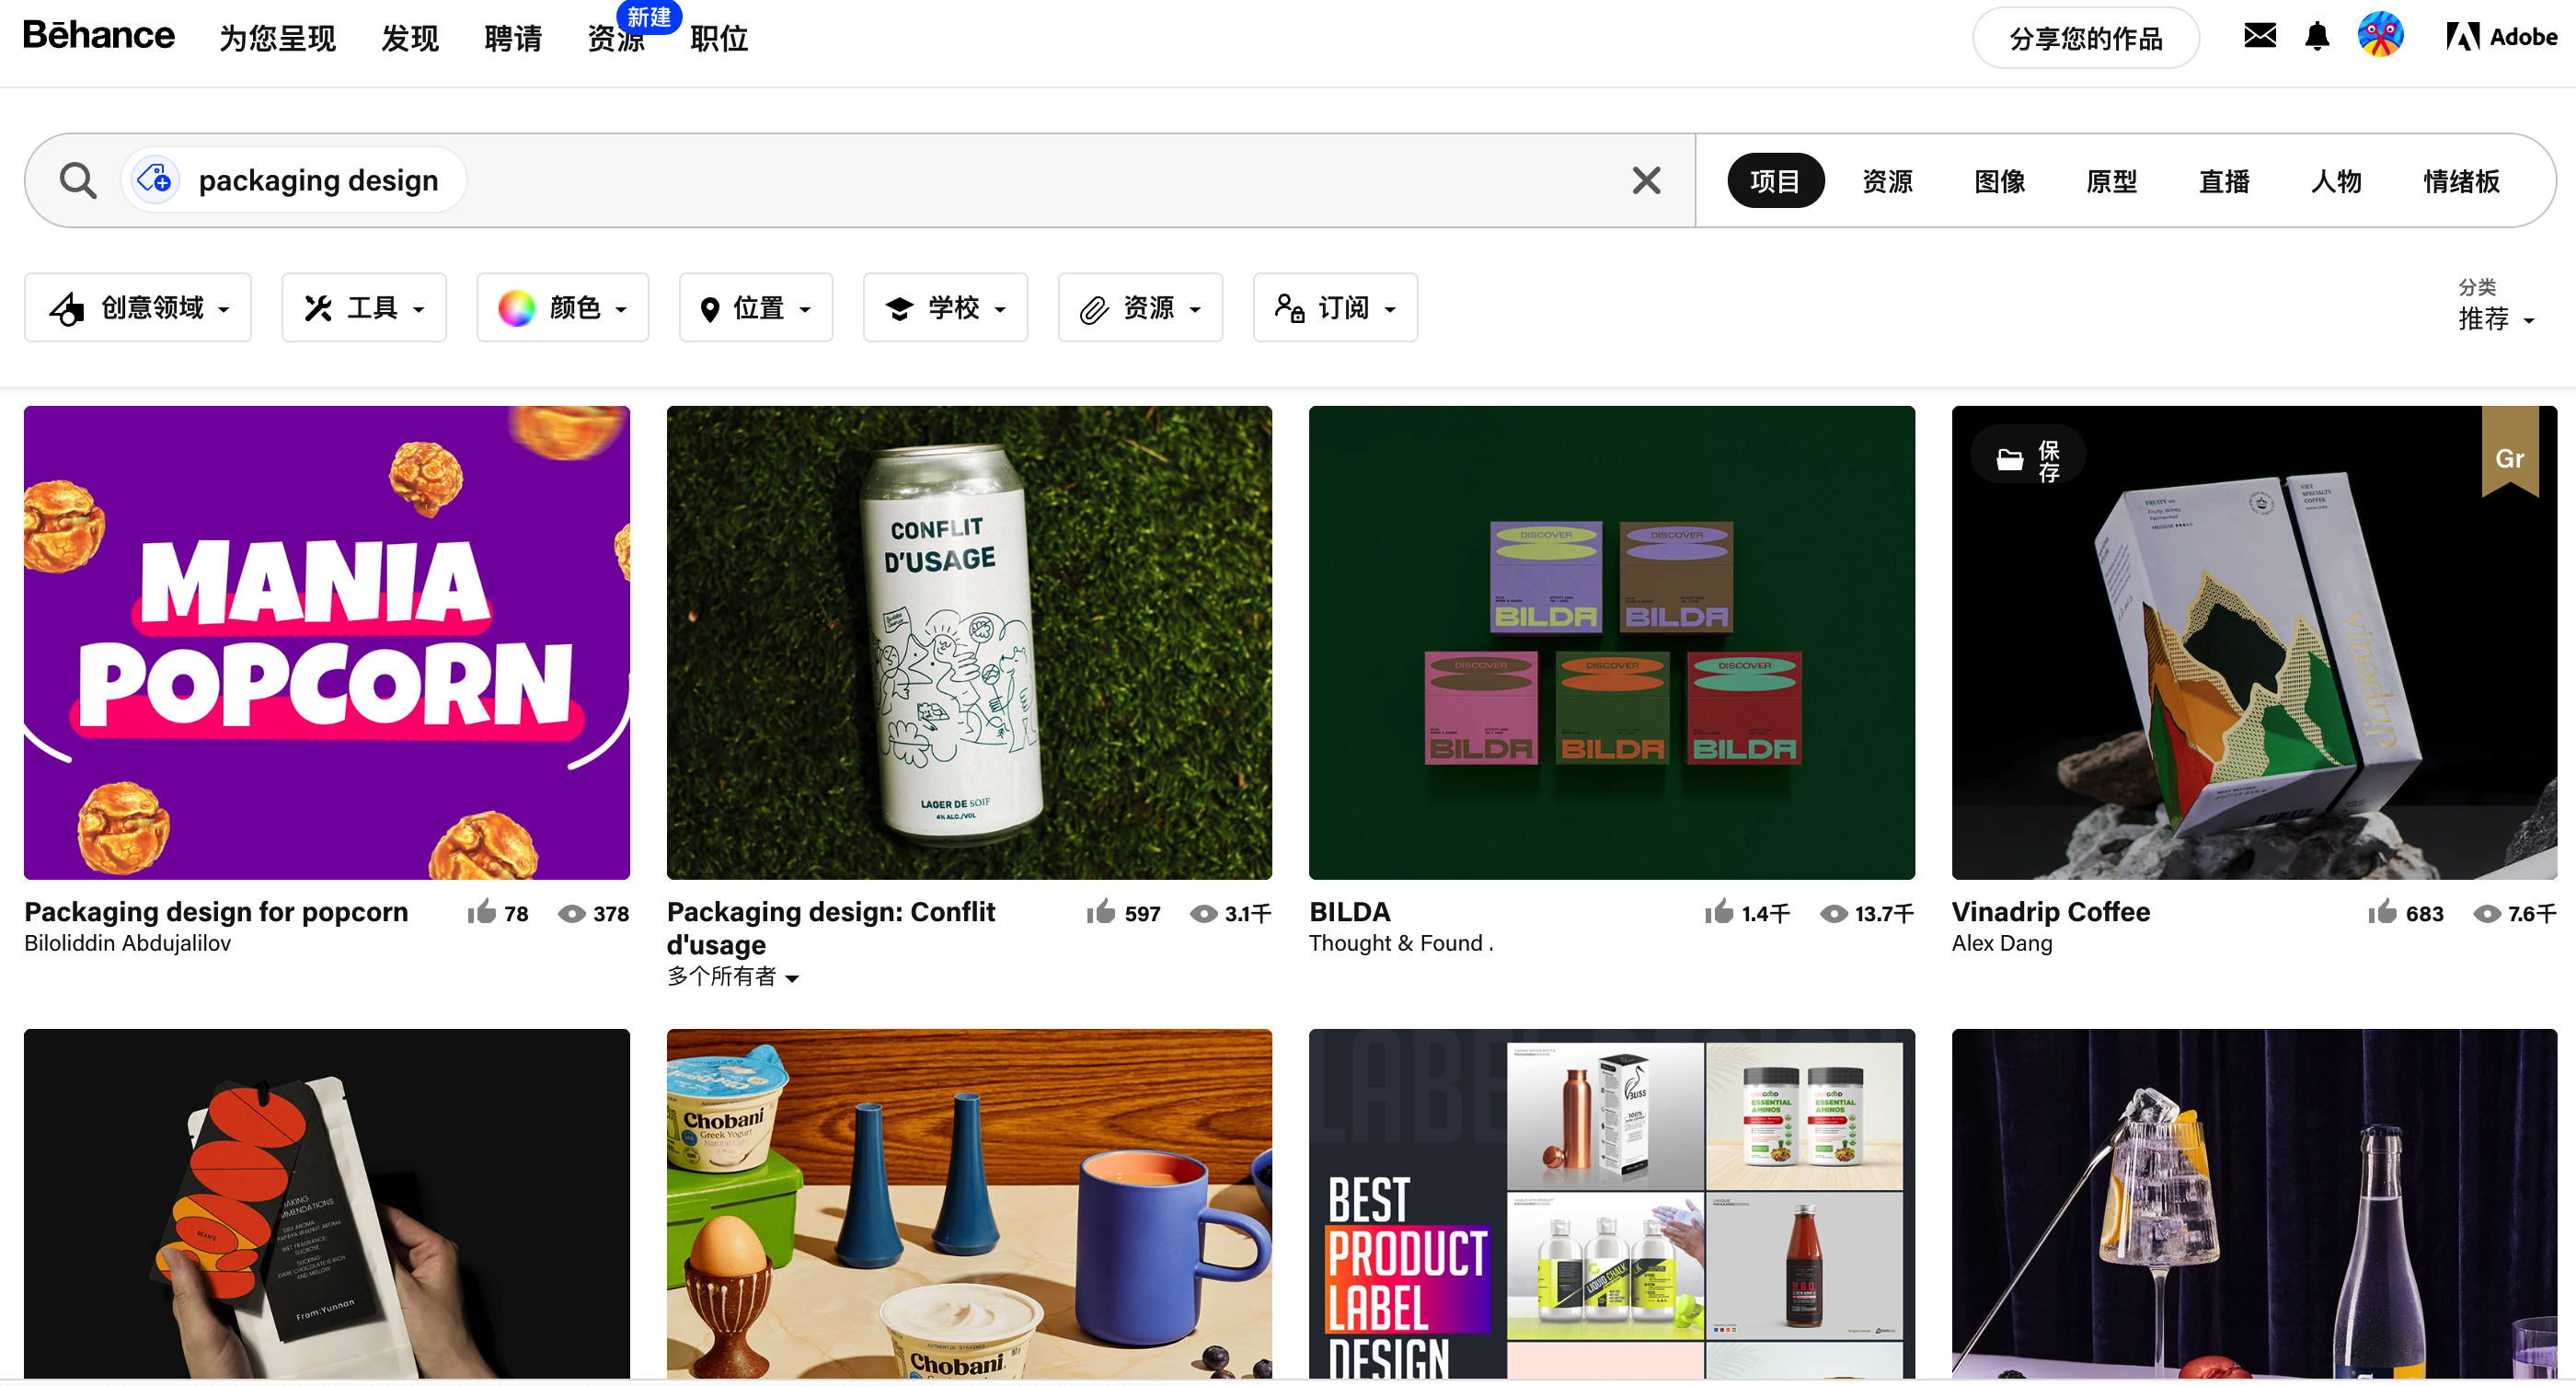Clear the search with the X icon
The image size is (2576, 1386).
[x=1646, y=181]
